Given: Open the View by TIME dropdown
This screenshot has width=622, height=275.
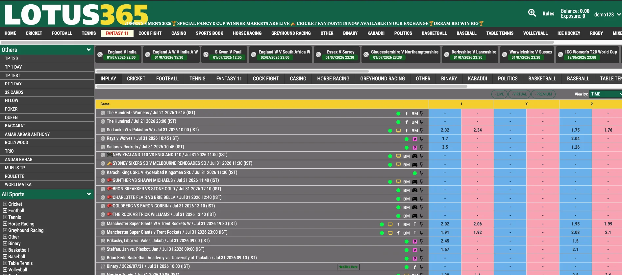Looking at the screenshot, I should (x=605, y=94).
